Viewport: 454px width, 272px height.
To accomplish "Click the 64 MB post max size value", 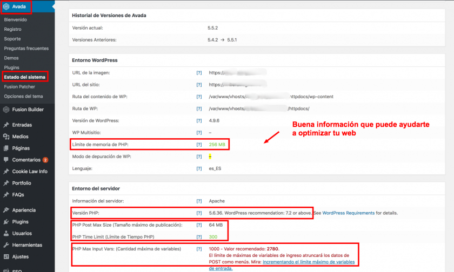I will point(216,225).
